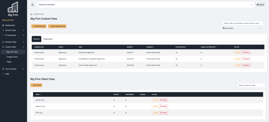
Task: Delete the Draft Complex Application fee
Action: pyautogui.click(x=246, y=65)
